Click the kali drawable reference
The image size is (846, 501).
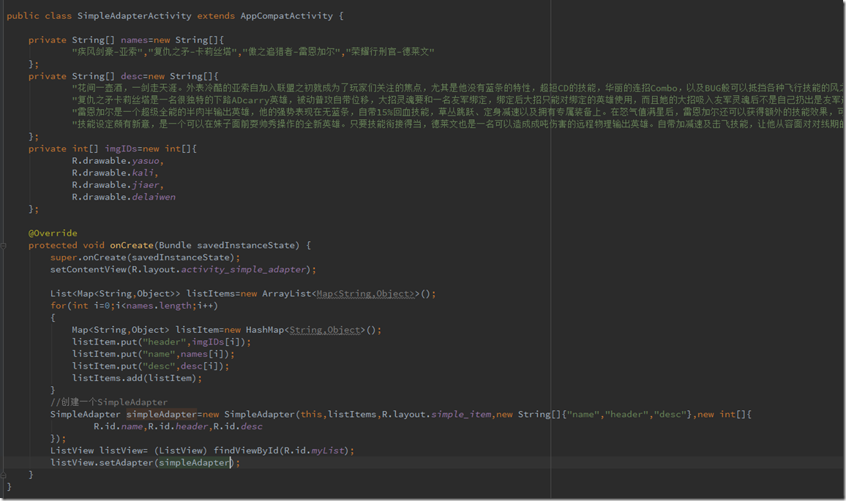pyautogui.click(x=143, y=173)
